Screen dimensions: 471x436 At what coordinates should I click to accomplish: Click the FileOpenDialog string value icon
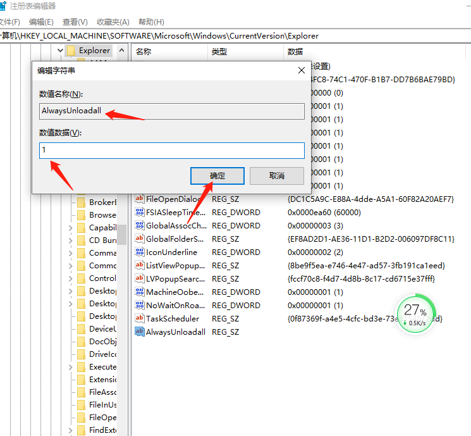pyautogui.click(x=139, y=199)
